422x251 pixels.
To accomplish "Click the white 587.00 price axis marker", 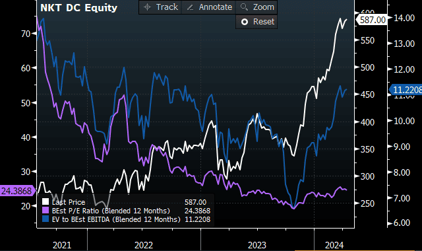I will (371, 20).
